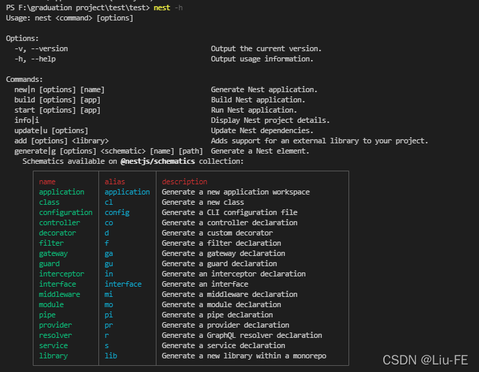Click the red 'description' column header
The width and height of the screenshot is (479, 372).
[x=184, y=182]
